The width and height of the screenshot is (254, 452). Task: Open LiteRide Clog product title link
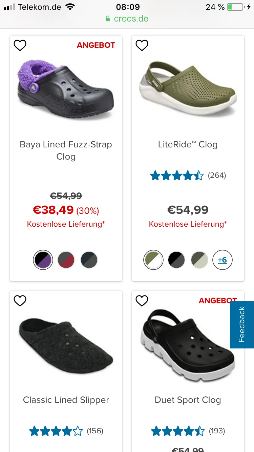pyautogui.click(x=188, y=145)
